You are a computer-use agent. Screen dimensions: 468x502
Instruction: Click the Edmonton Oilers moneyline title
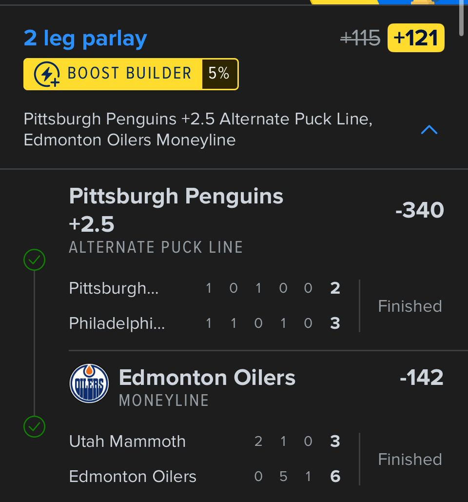point(207,378)
